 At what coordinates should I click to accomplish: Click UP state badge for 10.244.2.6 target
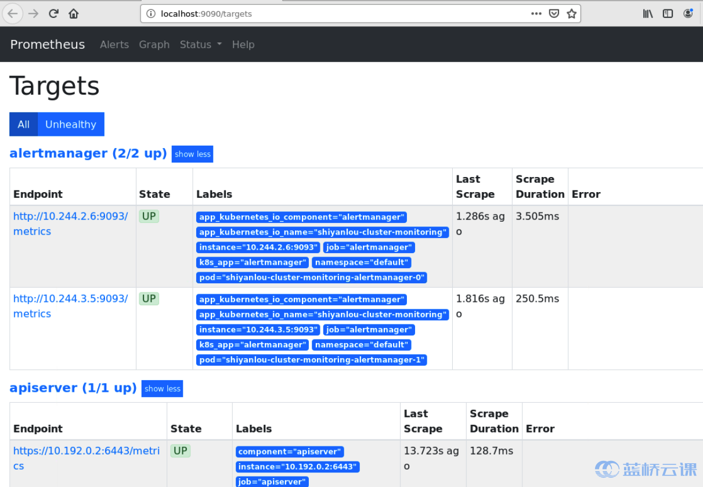click(149, 217)
